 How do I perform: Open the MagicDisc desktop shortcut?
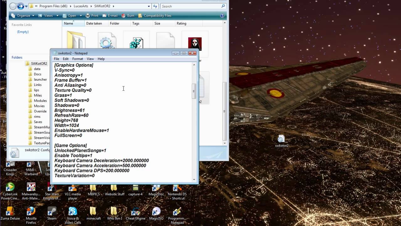tap(156, 190)
